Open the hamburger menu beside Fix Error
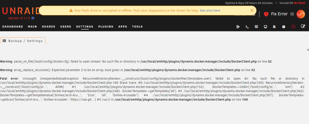309x124 pixels. [x=292, y=14]
